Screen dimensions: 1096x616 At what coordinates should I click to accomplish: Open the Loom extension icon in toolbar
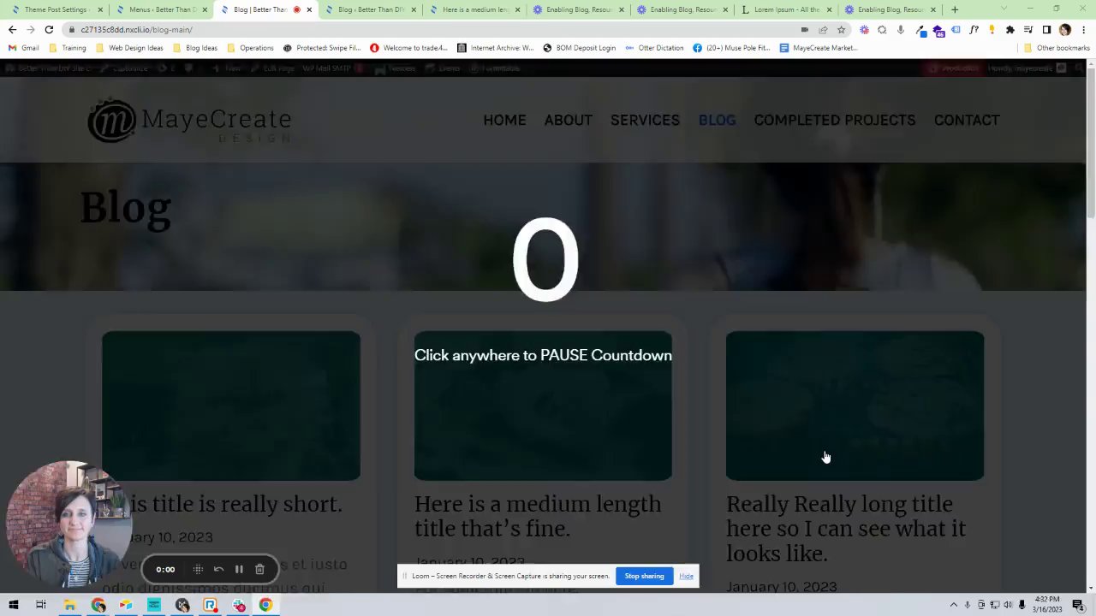pyautogui.click(x=864, y=30)
